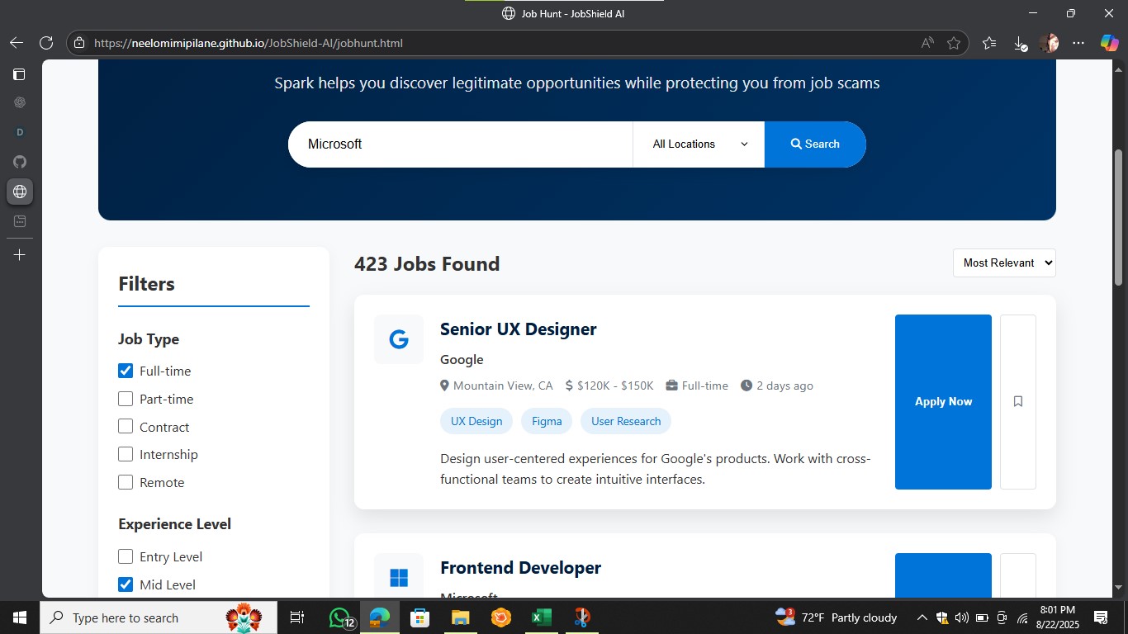
Task: Reload the page with the refresh icon
Action: tap(46, 43)
